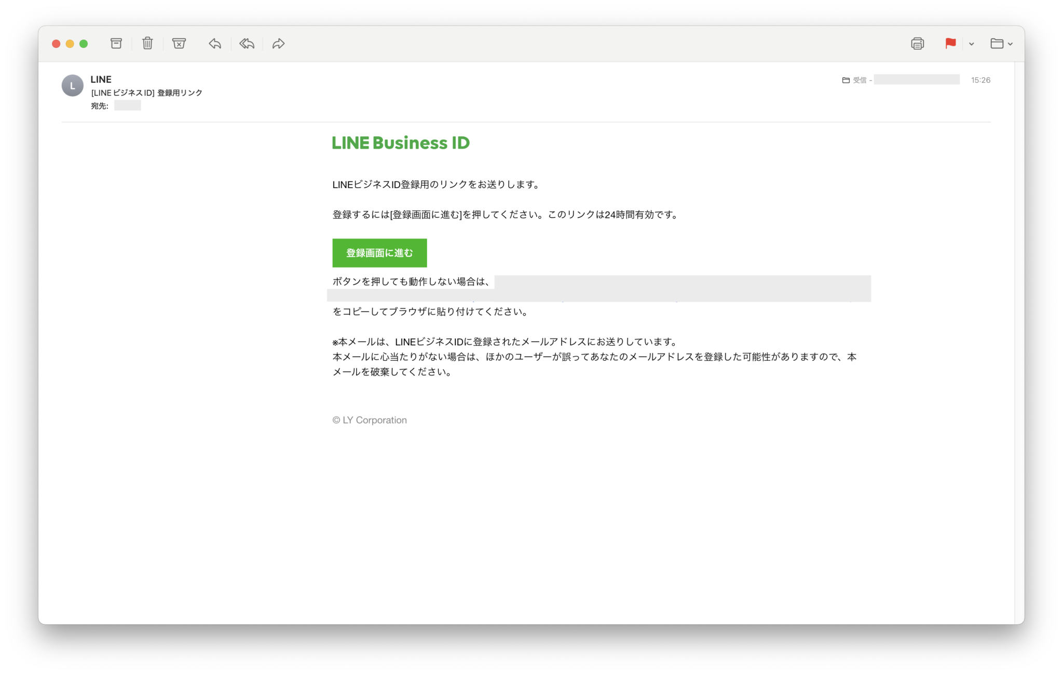Open the flag color dropdown
1063x675 pixels.
pos(971,44)
